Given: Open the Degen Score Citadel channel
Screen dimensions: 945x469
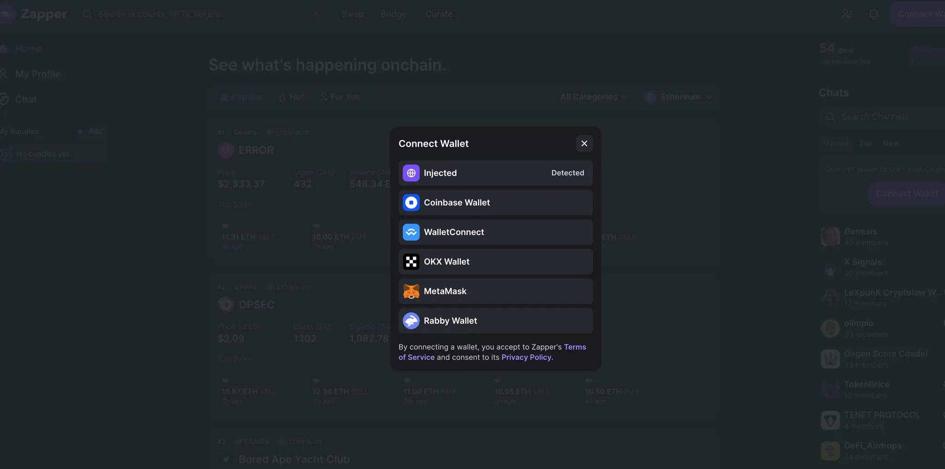Looking at the screenshot, I should pyautogui.click(x=882, y=359).
